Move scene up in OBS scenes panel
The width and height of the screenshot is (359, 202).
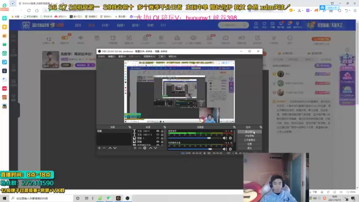point(110,148)
